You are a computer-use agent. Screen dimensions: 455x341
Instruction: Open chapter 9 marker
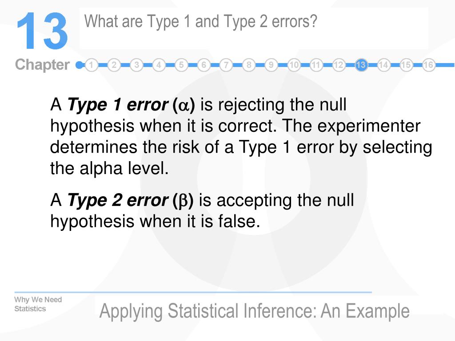click(271, 65)
